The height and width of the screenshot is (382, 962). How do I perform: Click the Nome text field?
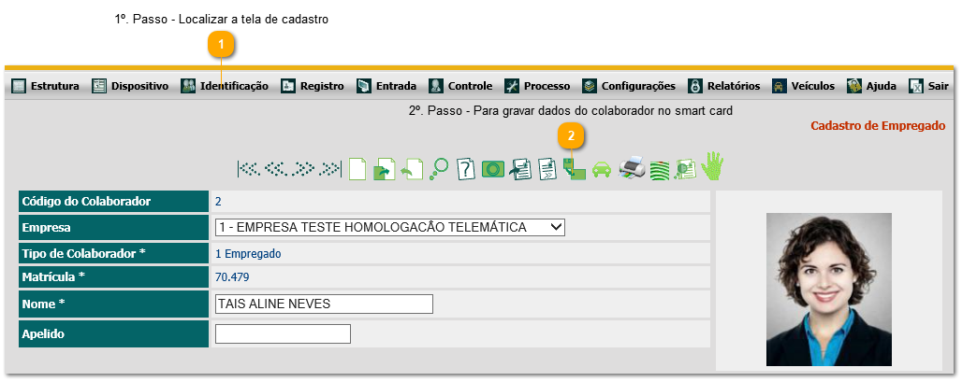coord(324,304)
